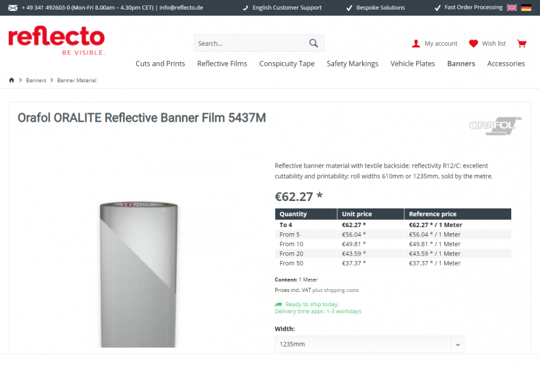Open the 'plus shipping costs' link
The image size is (540, 365).
pyautogui.click(x=335, y=290)
